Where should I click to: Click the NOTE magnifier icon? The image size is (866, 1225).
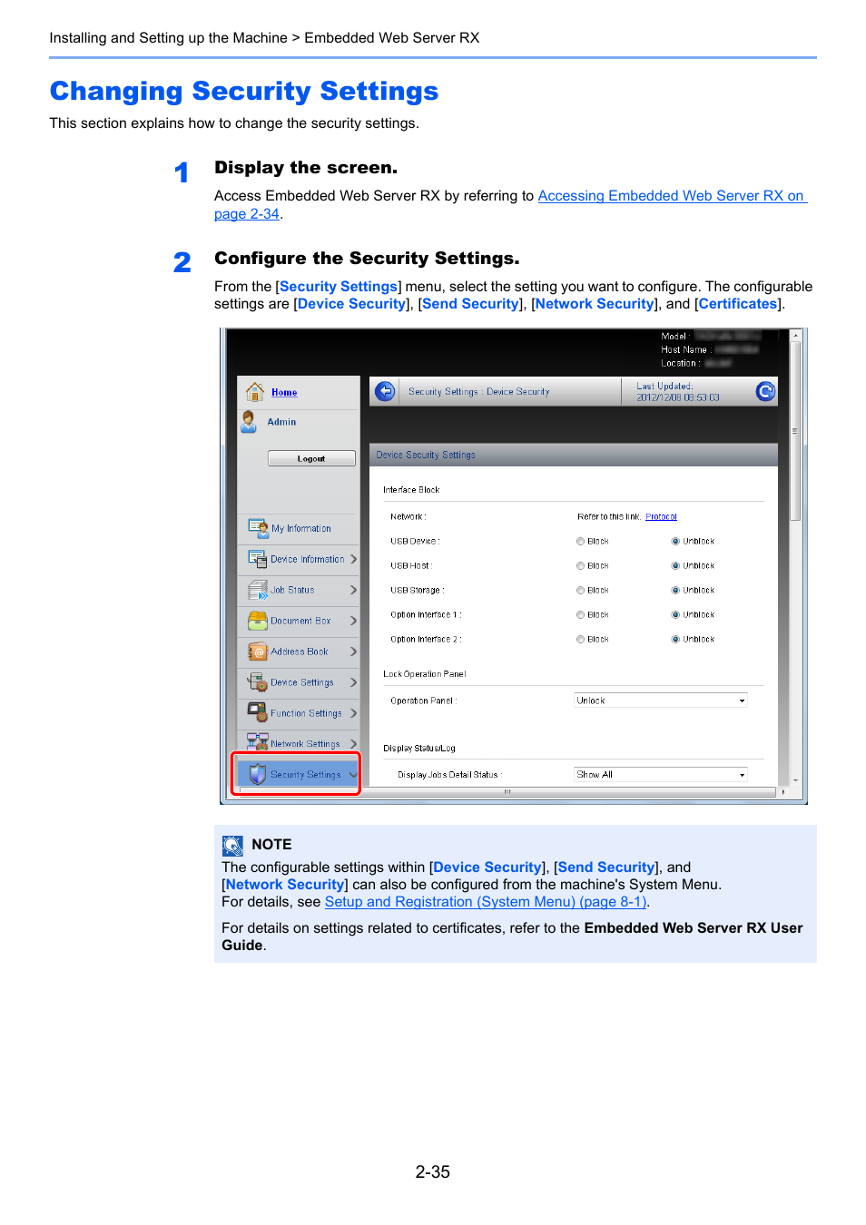(x=232, y=846)
